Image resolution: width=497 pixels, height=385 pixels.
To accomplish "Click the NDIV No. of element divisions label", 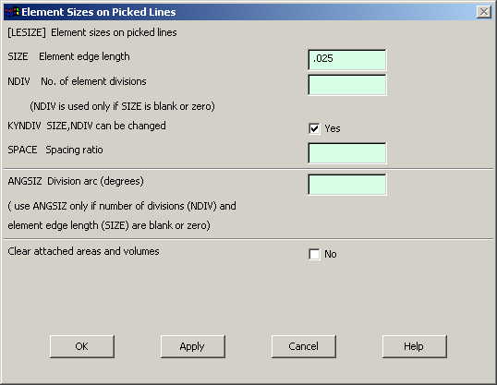I will (x=77, y=81).
